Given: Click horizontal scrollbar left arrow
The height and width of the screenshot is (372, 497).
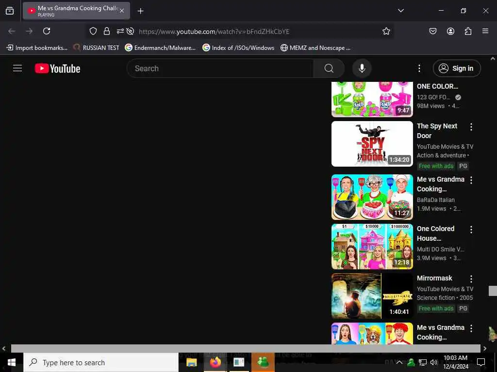Looking at the screenshot, I should [x=4, y=349].
